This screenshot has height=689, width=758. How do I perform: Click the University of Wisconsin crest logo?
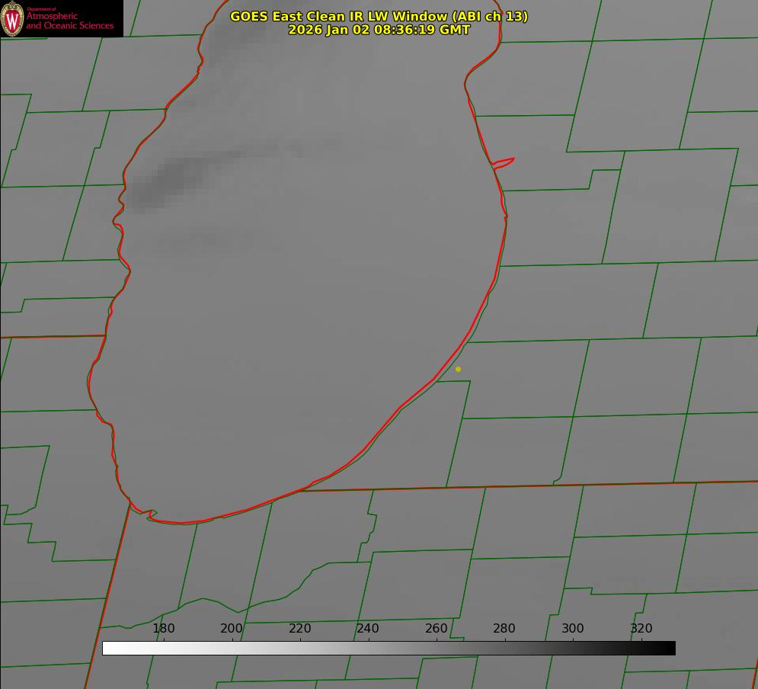12,18
